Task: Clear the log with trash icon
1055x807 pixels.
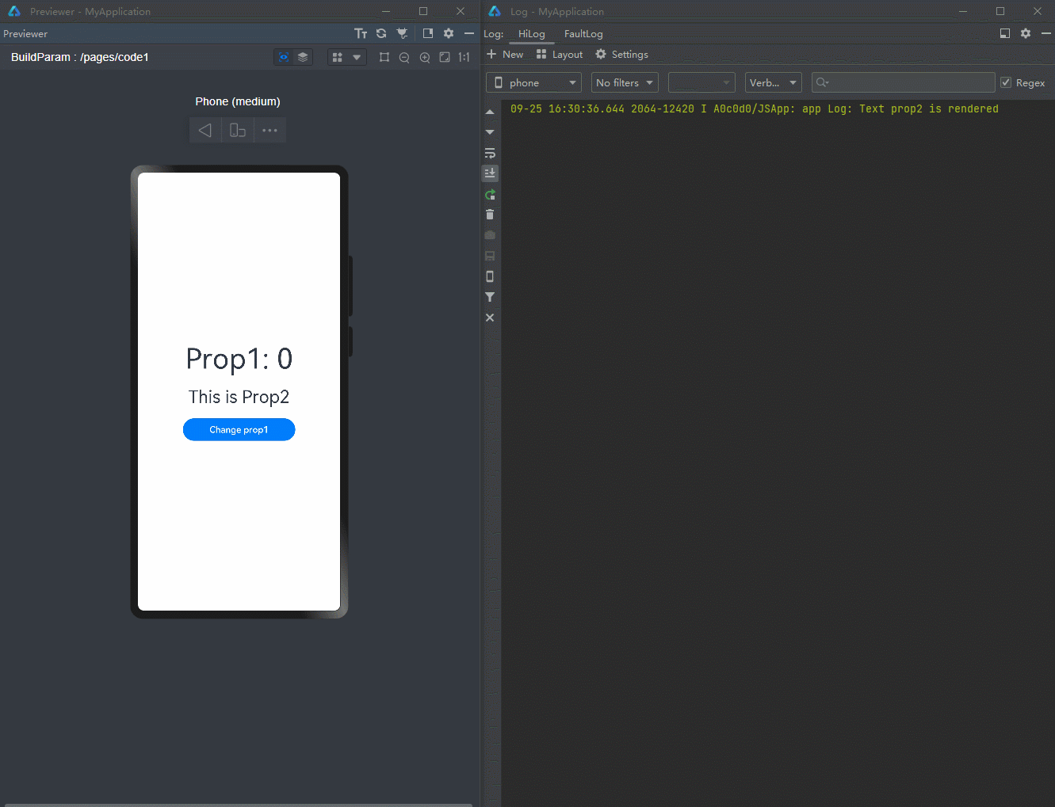Action: click(x=490, y=215)
